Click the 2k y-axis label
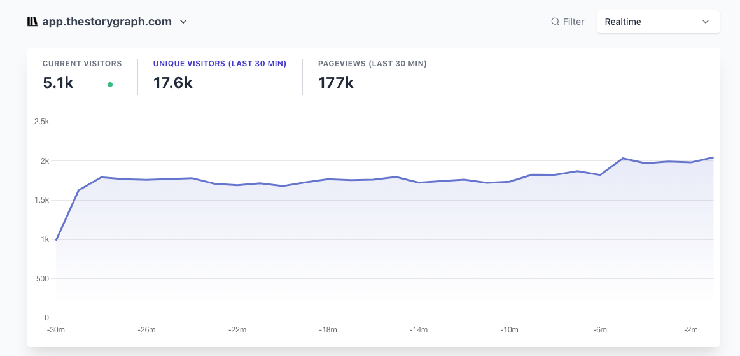The height and width of the screenshot is (356, 740). click(x=45, y=161)
